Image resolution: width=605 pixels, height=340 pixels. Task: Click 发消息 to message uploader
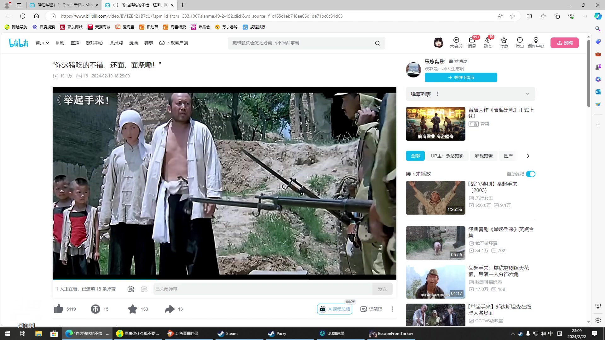(458, 61)
